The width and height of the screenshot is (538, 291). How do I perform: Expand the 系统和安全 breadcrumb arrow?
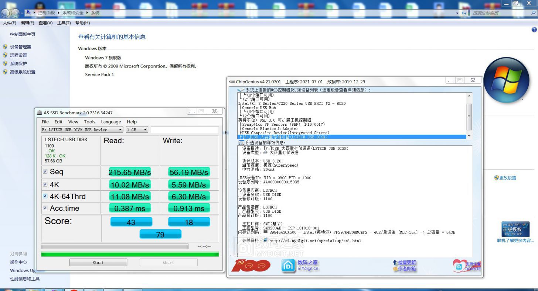click(87, 13)
